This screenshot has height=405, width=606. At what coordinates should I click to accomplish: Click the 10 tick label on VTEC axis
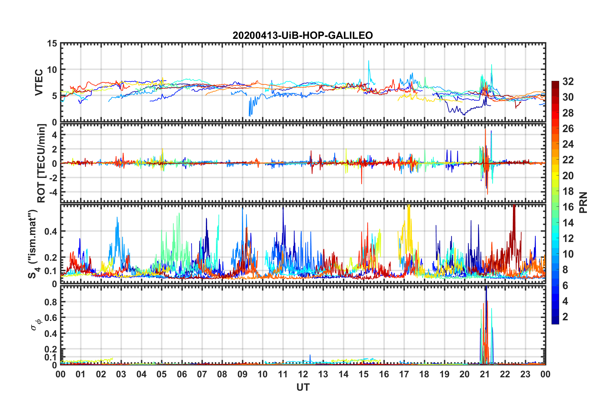click(52, 70)
